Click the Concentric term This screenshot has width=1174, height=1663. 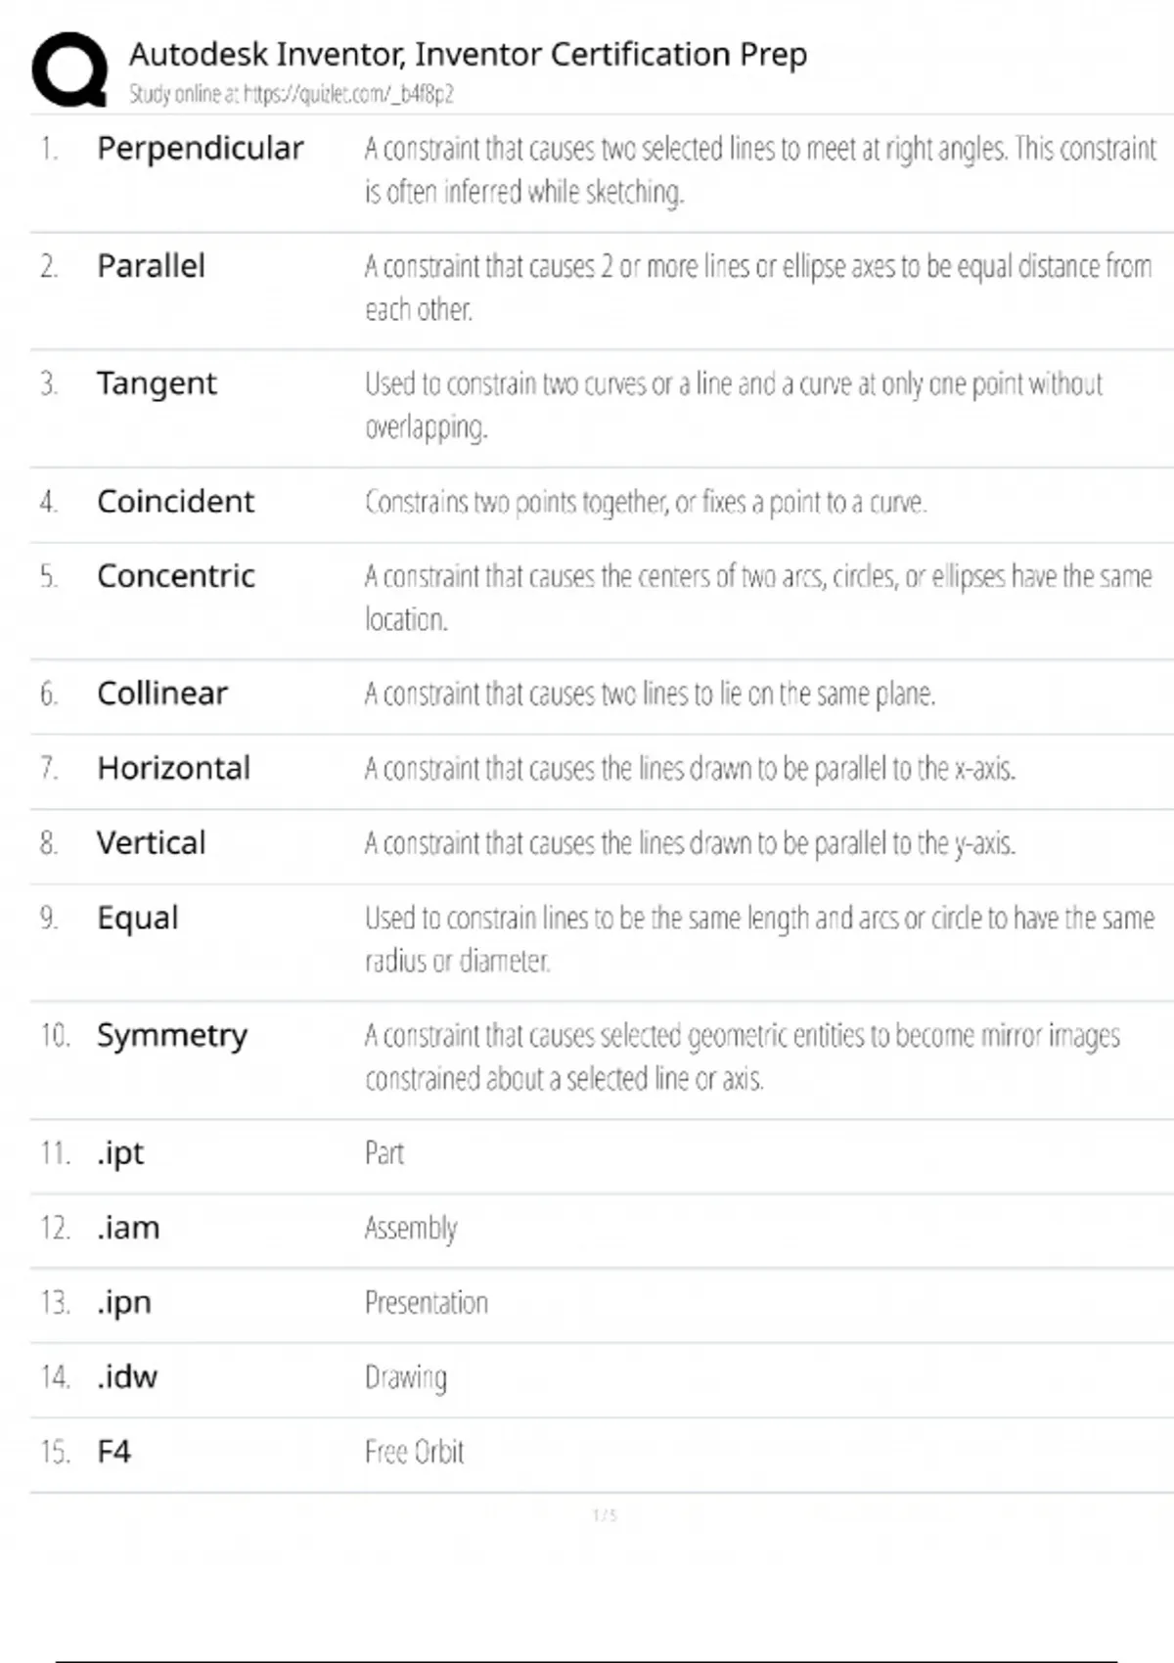176,575
